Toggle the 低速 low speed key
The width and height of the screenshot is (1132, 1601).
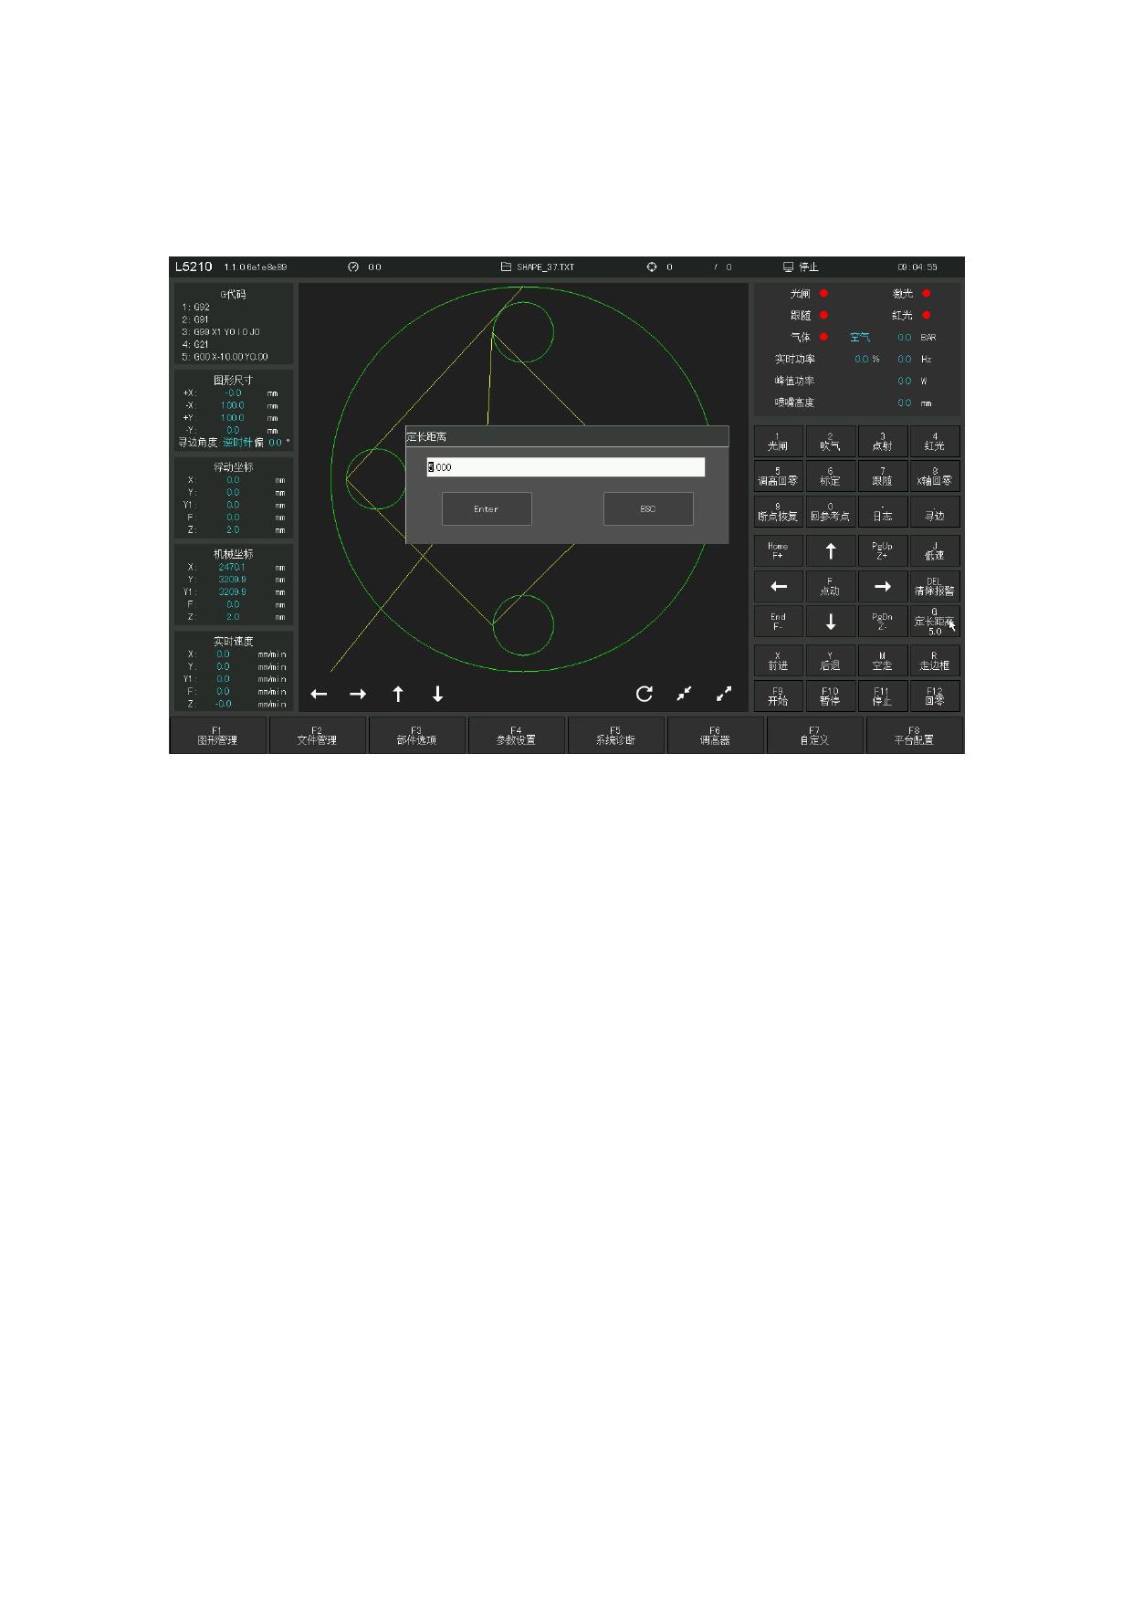click(x=934, y=551)
